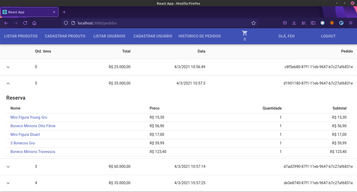
Task: Click the shield tracking protection icon
Action: pos(66,23)
